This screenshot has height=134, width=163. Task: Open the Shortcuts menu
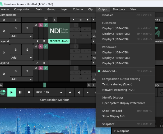click(119, 9)
